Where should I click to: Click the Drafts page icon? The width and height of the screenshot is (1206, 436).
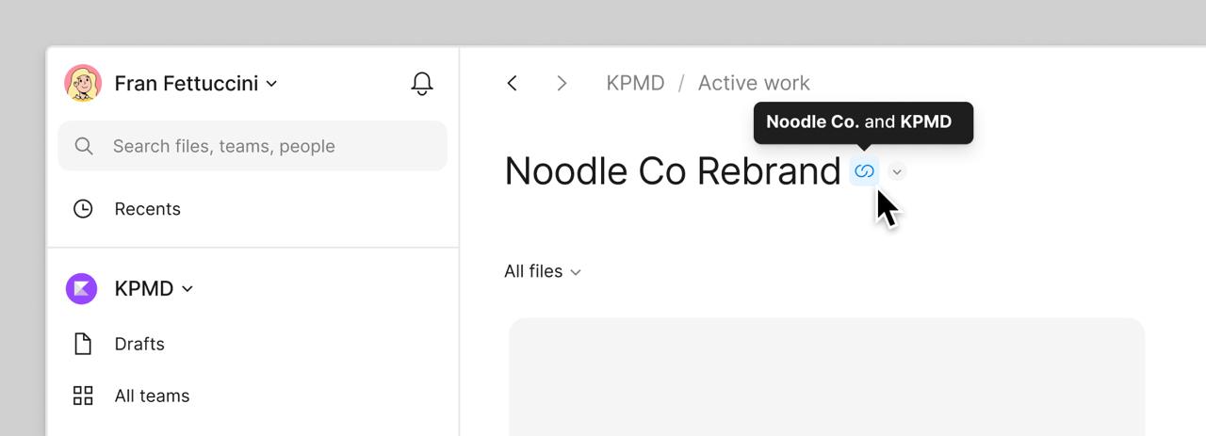(x=83, y=344)
